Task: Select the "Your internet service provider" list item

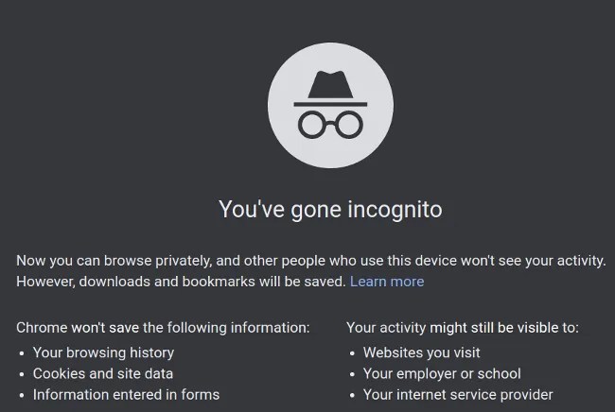Action: (458, 394)
